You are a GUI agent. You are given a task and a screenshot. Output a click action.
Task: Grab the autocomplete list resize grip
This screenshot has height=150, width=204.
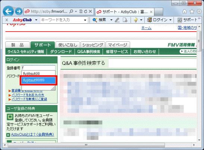(x=53, y=88)
